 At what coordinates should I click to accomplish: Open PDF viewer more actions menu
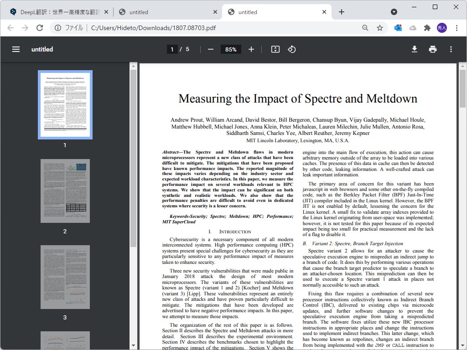[x=451, y=49]
